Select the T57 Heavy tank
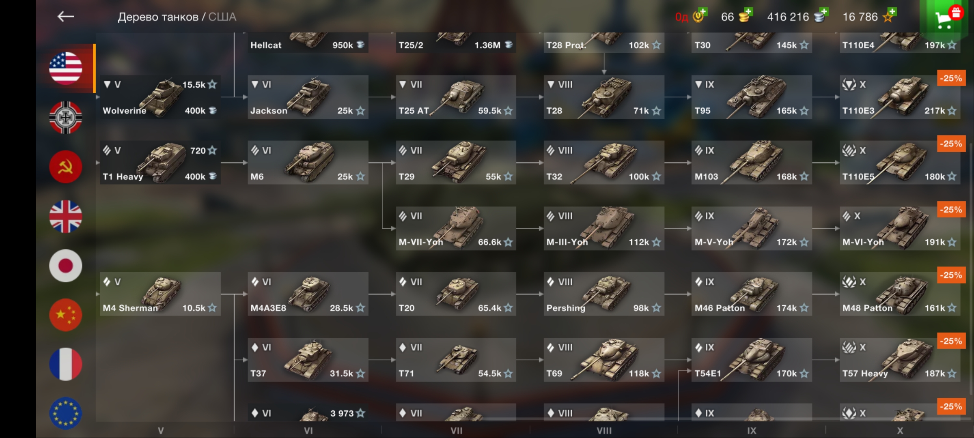 click(x=900, y=360)
